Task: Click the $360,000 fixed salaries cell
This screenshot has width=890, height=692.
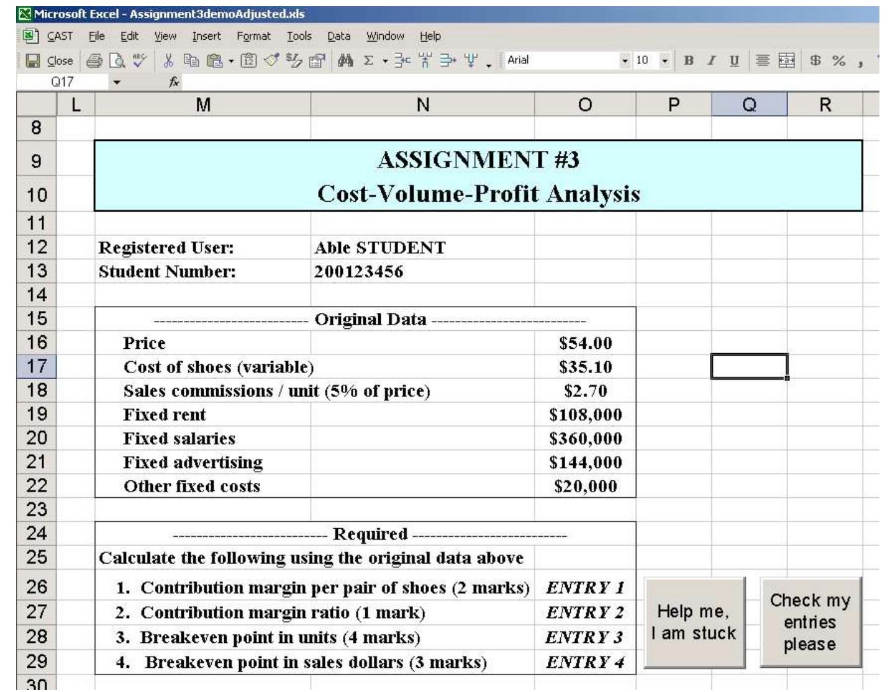Action: pyautogui.click(x=585, y=438)
